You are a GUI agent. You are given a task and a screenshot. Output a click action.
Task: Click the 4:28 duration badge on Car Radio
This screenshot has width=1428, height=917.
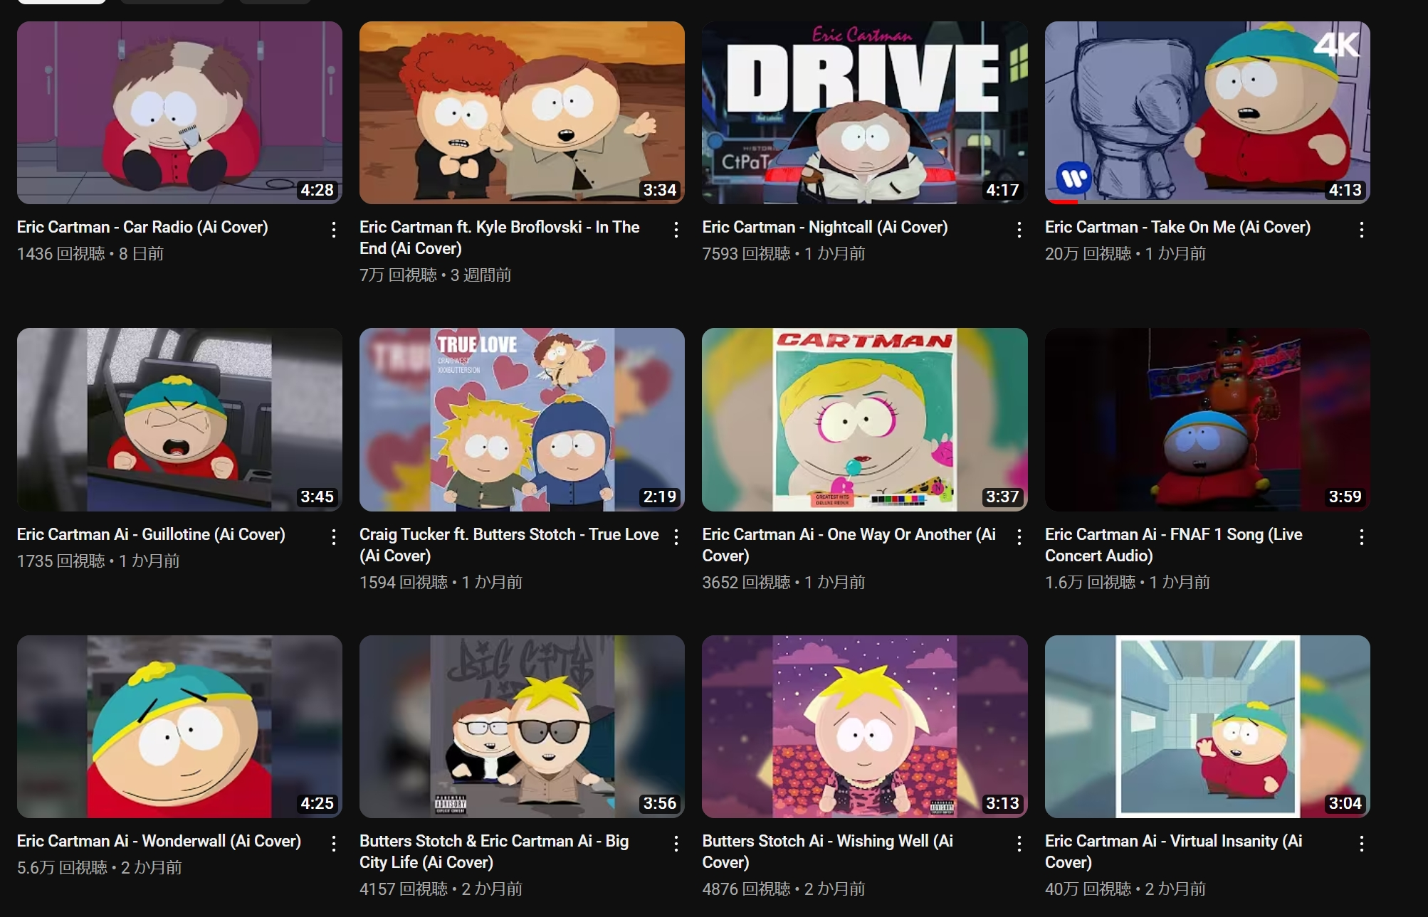[x=317, y=190]
